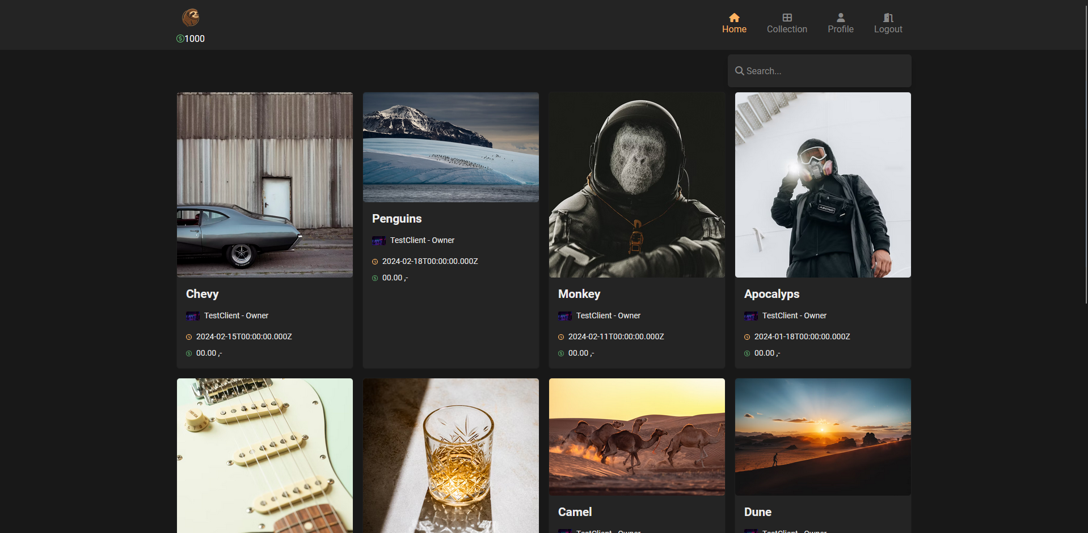Focus the Search input field
This screenshot has width=1088, height=533.
coord(819,71)
